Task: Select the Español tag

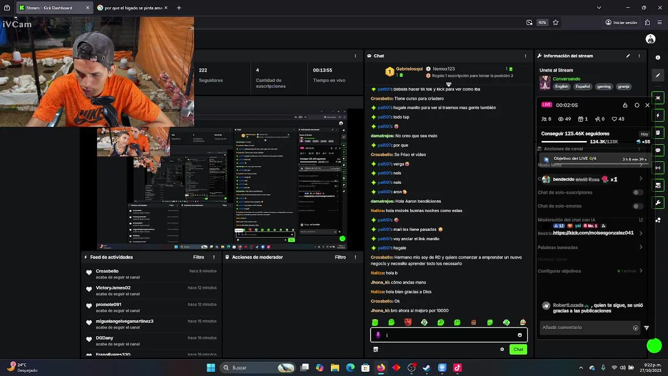Action: (582, 87)
